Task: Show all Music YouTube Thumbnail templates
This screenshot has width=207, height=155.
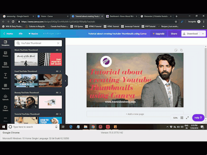Action: coord(58,50)
